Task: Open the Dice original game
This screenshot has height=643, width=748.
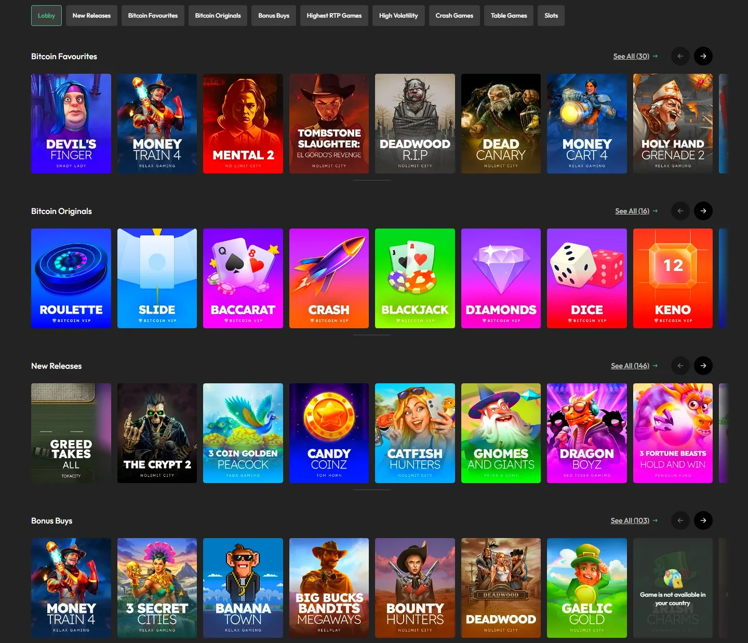Action: tap(587, 278)
